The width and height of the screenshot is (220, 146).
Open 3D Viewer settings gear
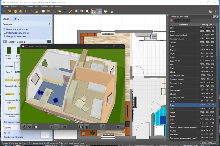point(118,127)
